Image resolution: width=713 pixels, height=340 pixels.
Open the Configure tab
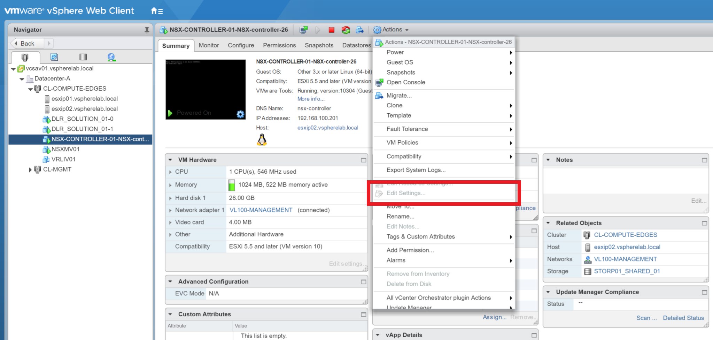[x=241, y=45]
